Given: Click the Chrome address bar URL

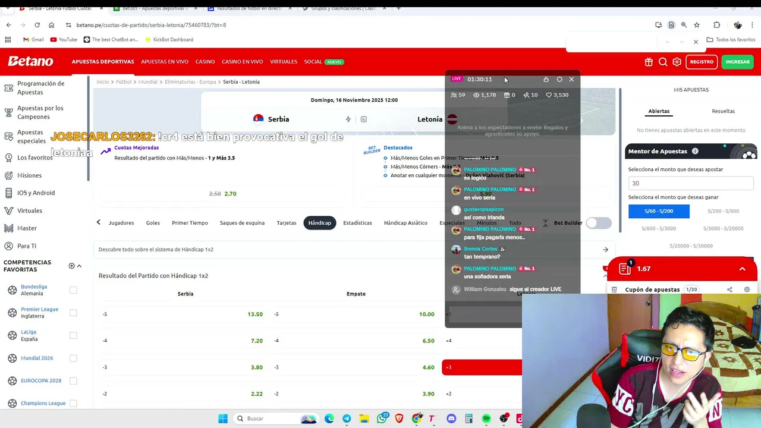Looking at the screenshot, I should (x=151, y=25).
